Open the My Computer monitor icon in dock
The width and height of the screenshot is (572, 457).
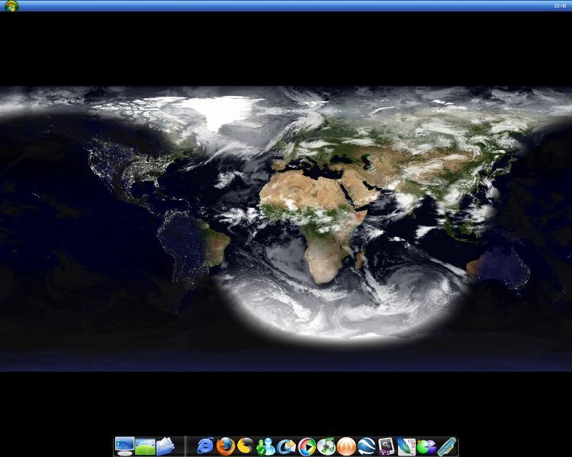coord(124,446)
